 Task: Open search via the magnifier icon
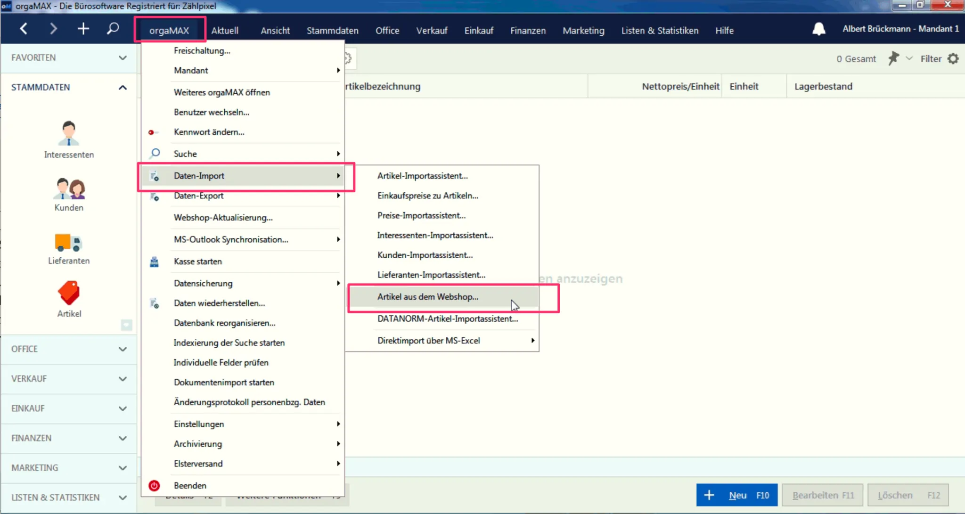113,29
